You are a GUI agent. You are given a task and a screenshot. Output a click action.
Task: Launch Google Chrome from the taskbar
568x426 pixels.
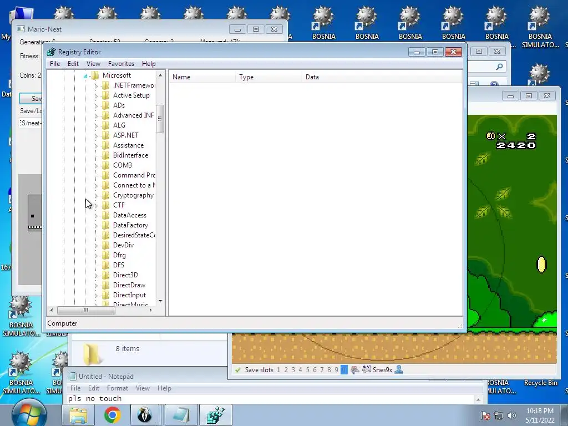tap(112, 415)
